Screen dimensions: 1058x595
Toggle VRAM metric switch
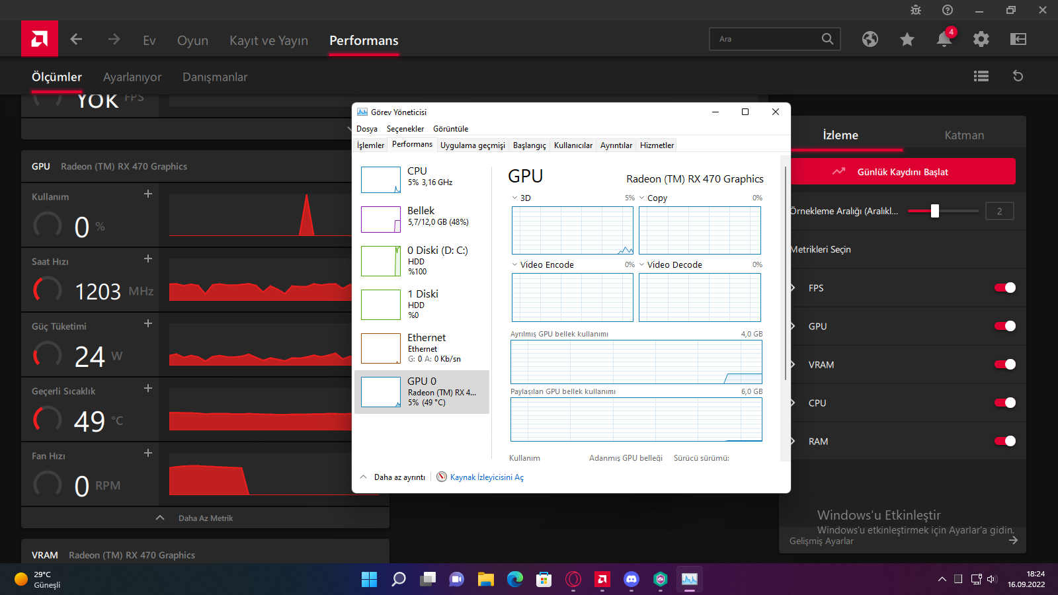[x=1005, y=364]
